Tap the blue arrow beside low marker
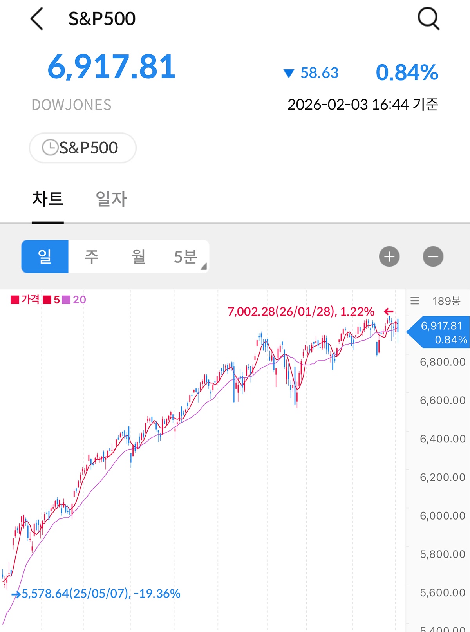The image size is (470, 632). (x=16, y=595)
